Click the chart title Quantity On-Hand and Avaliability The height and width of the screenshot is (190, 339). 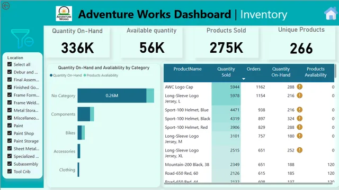[x=104, y=68]
